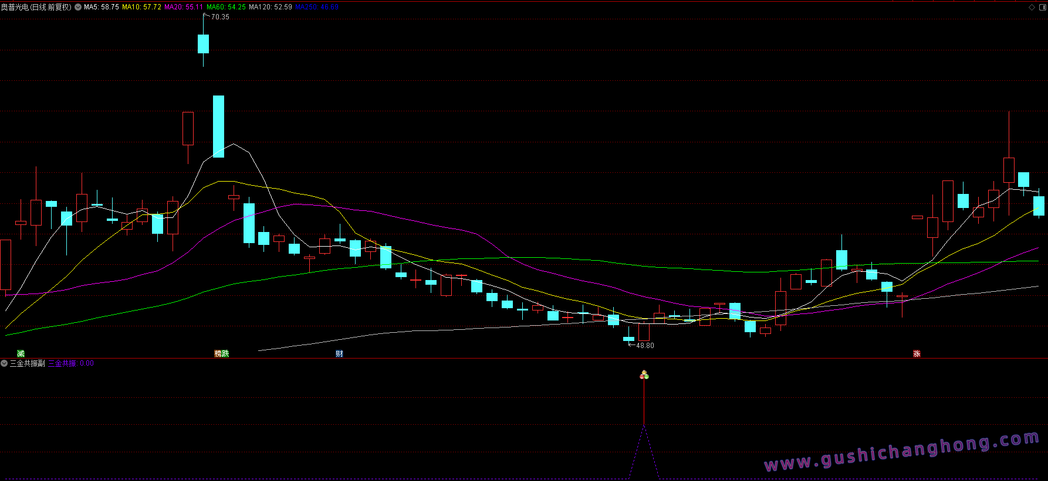Click the diamond icon at top-right corner

[x=1032, y=8]
